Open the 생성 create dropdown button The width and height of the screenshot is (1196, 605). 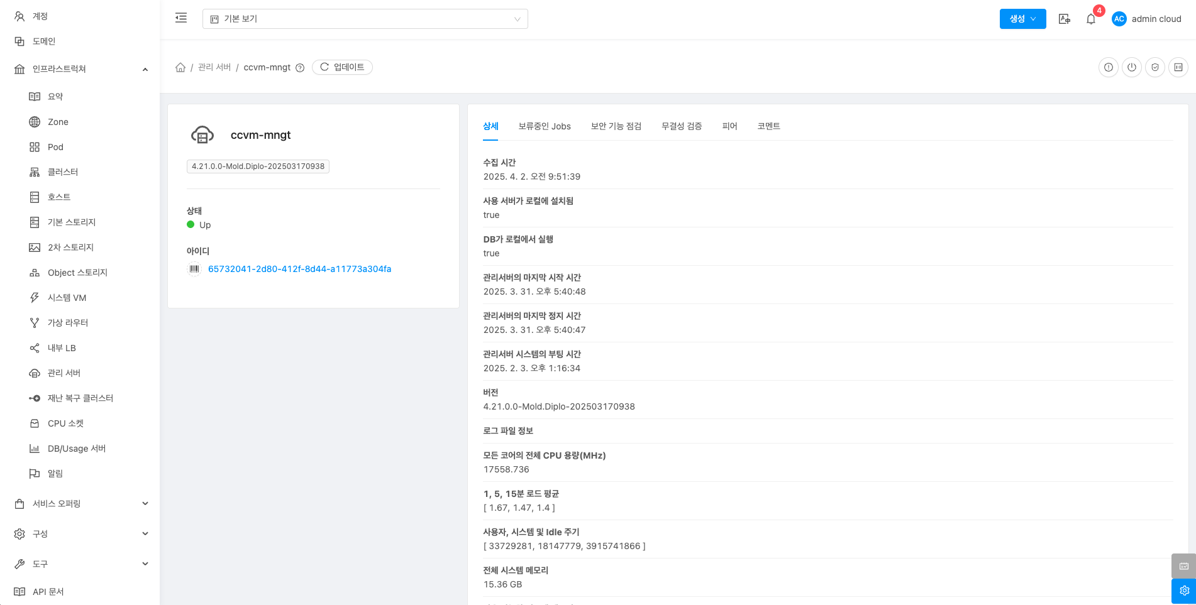(x=1022, y=19)
